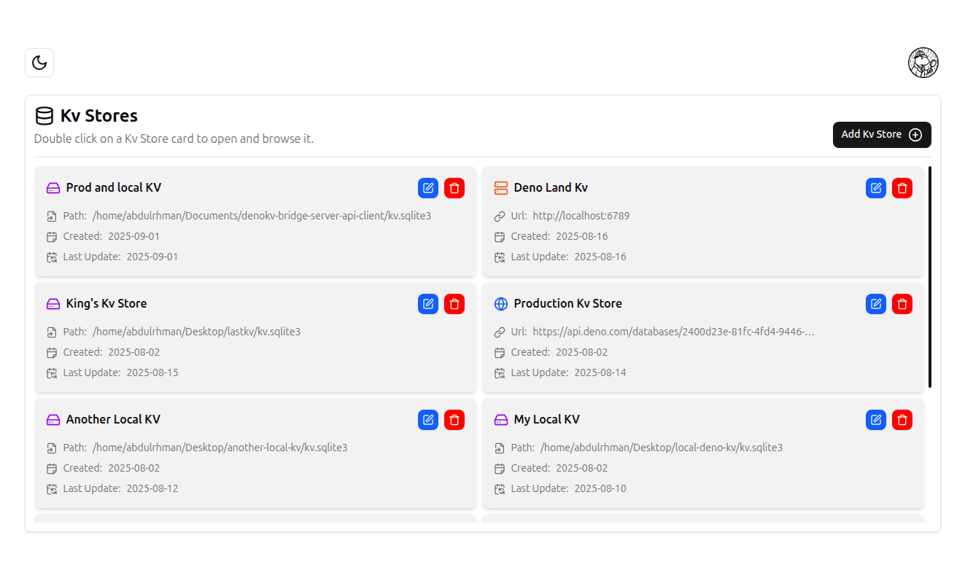The height and width of the screenshot is (562, 965).
Task: Toggle dark mode with the moon icon
Action: pyautogui.click(x=39, y=63)
